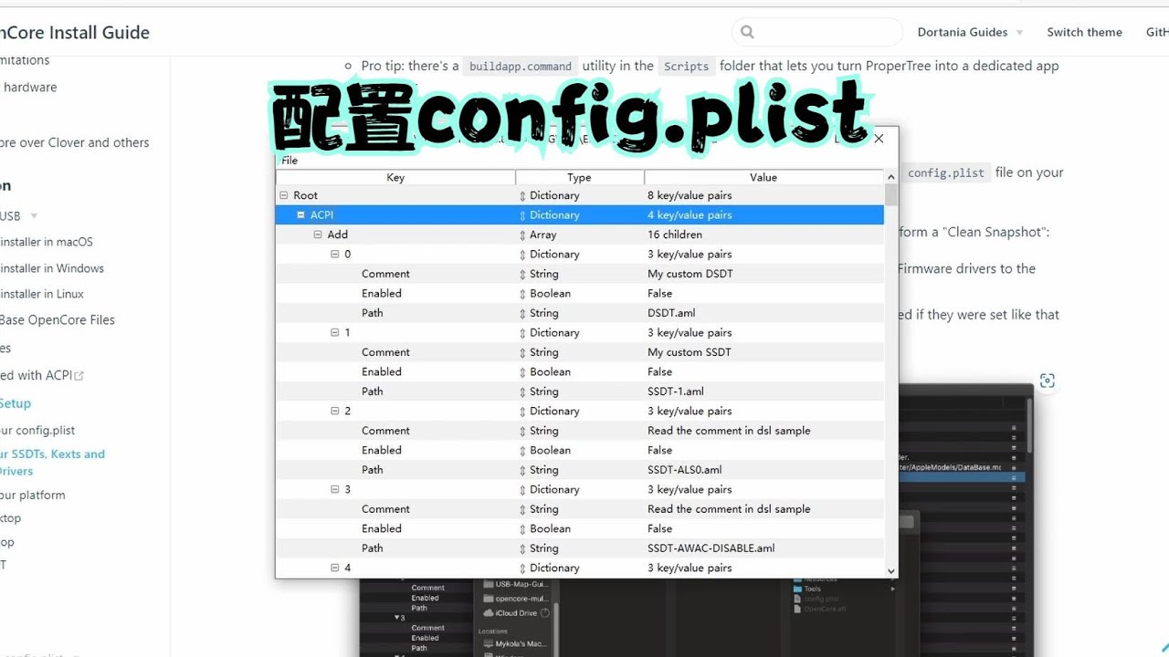The width and height of the screenshot is (1169, 657).
Task: Collapse the ACPI node
Action: coord(300,215)
